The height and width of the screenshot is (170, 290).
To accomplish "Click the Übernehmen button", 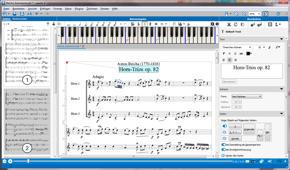I will coord(229,81).
